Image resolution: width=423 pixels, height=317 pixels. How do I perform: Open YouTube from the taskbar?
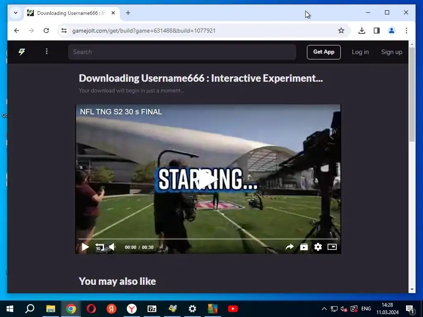click(233, 309)
